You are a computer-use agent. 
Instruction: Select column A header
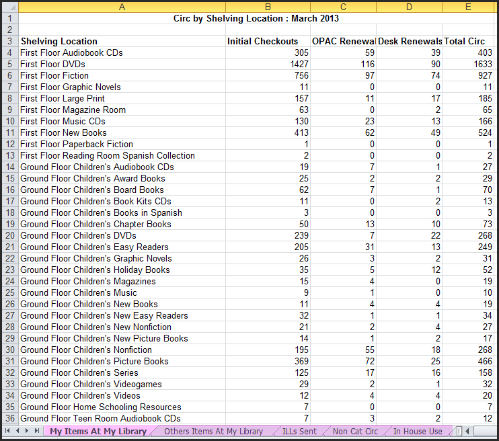[122, 7]
